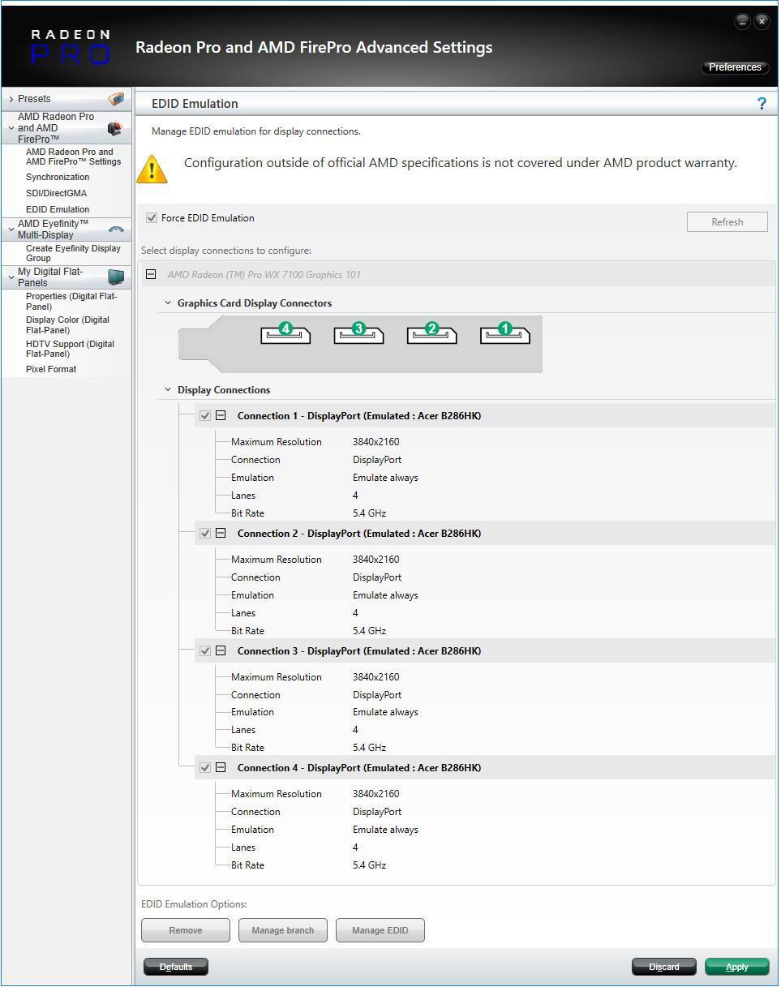Collapse the AMD Radeon Pro WX 7100 node
Viewport: 781px width, 987px height.
(151, 275)
